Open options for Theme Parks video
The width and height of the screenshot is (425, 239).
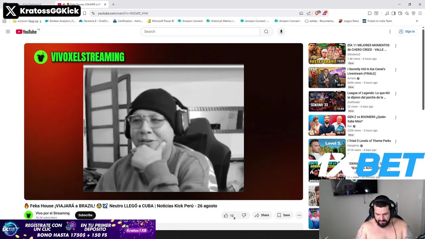[395, 141]
